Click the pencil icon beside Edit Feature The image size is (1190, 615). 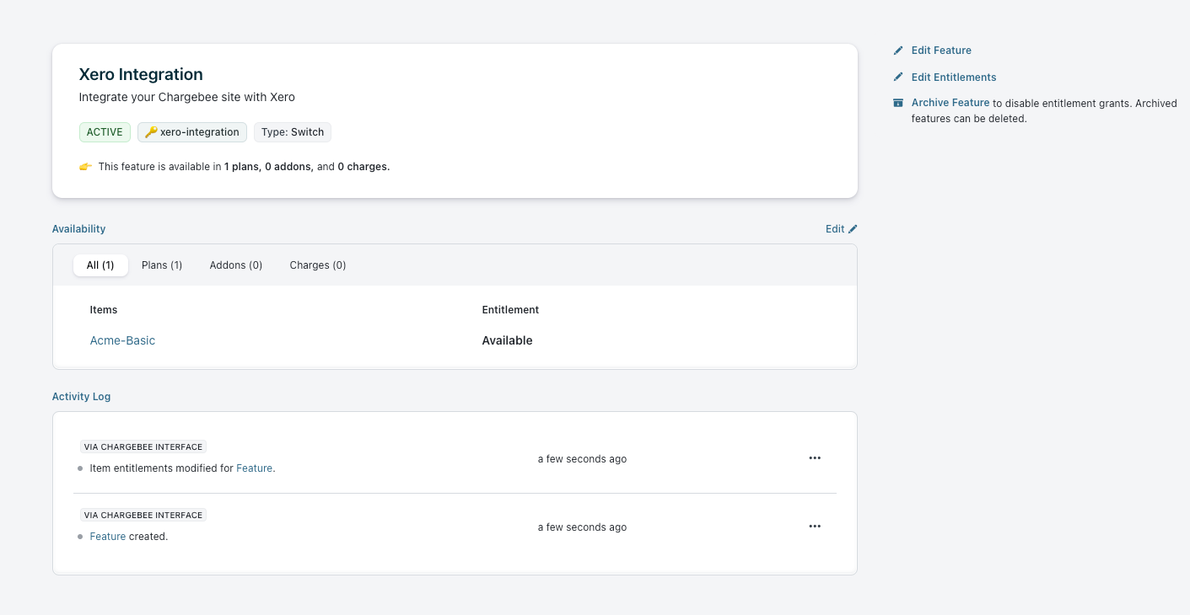tap(898, 51)
